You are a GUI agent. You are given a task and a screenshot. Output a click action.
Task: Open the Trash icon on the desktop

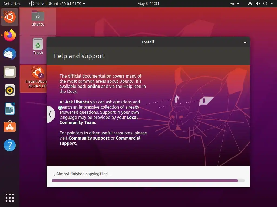(38, 47)
